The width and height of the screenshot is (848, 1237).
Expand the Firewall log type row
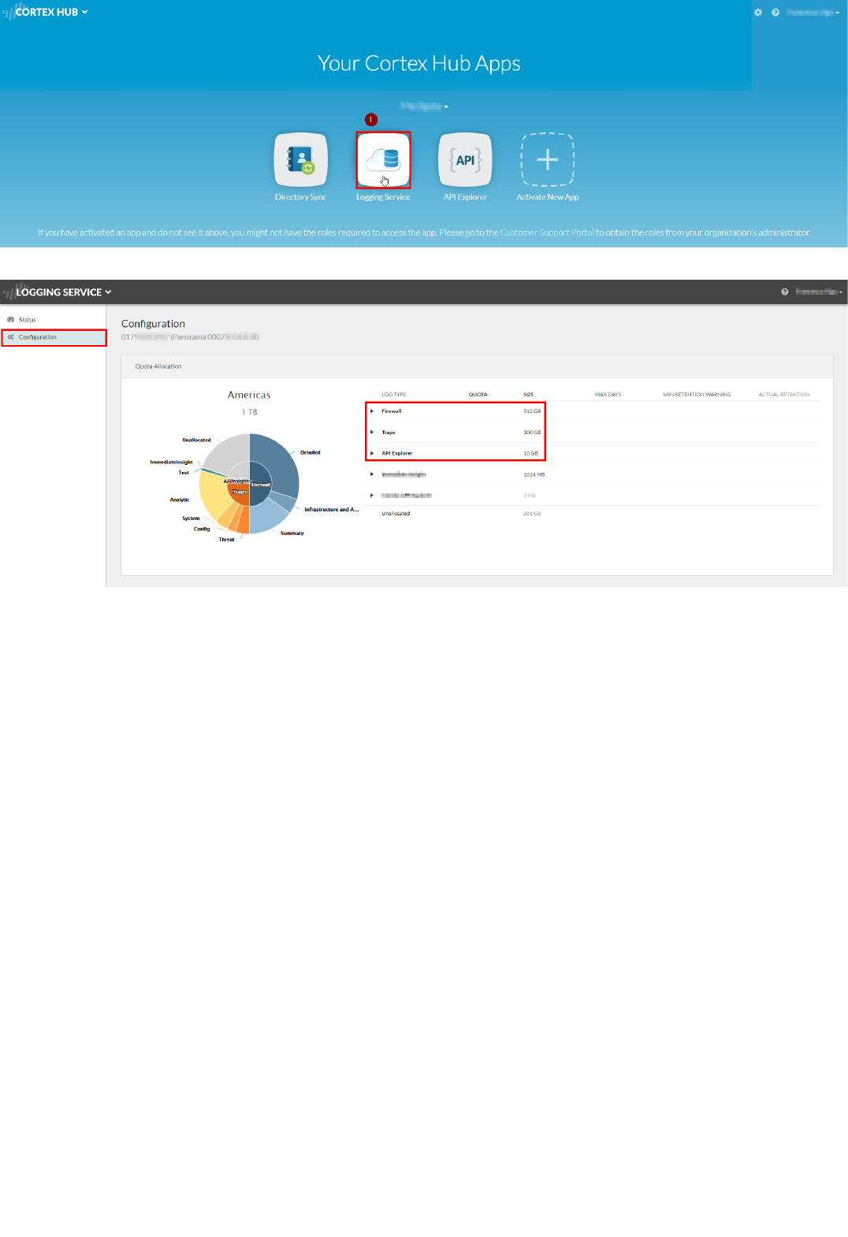click(x=372, y=411)
